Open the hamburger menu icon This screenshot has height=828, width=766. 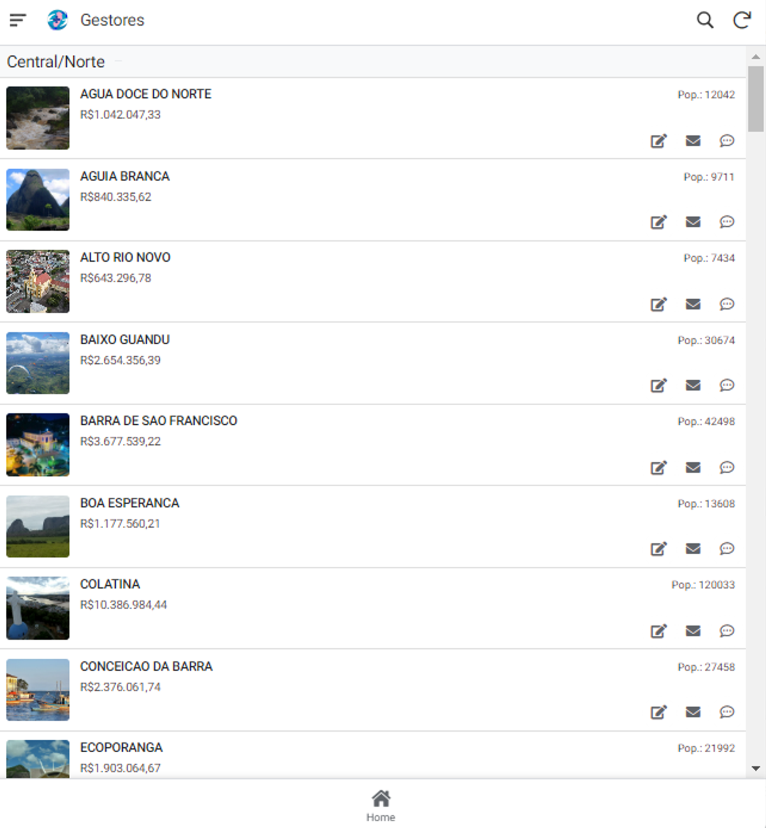point(18,20)
